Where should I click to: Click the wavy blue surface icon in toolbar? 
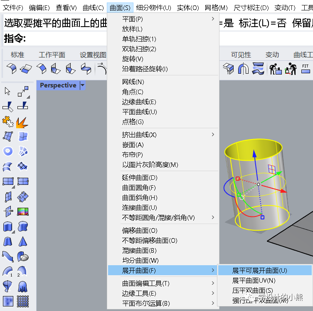click(x=258, y=68)
